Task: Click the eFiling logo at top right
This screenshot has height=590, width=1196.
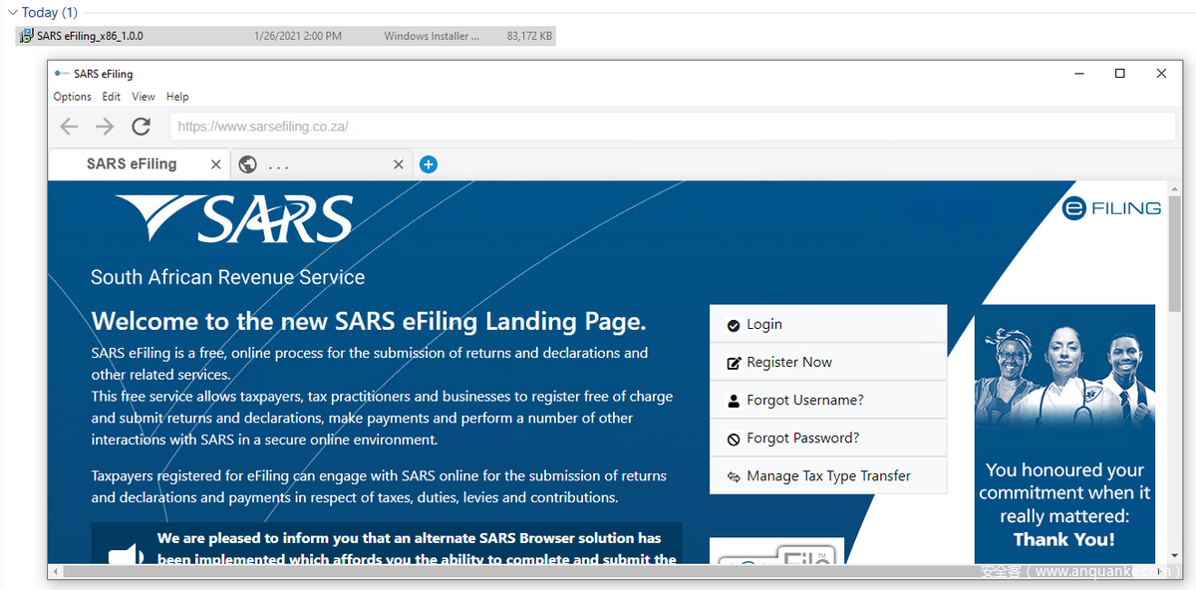Action: pos(1111,208)
